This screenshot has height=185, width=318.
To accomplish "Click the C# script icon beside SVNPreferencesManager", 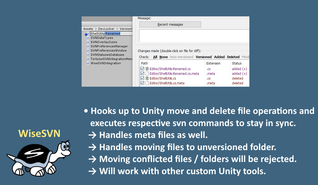I will (88, 46).
